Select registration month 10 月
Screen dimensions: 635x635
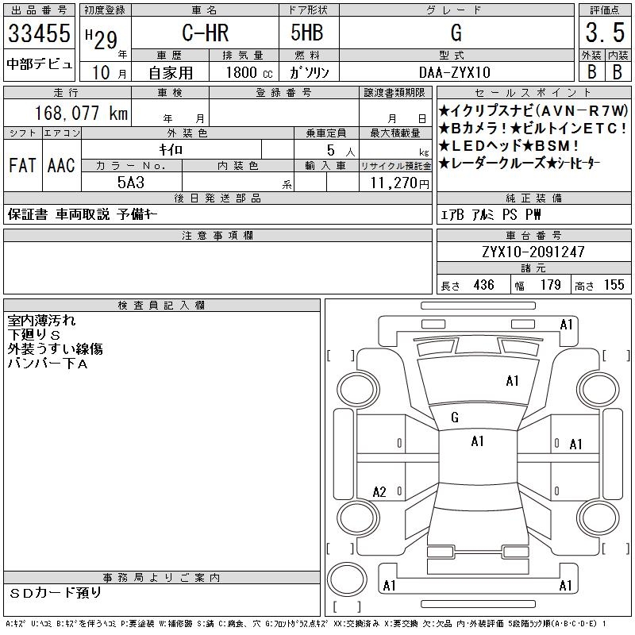point(110,73)
